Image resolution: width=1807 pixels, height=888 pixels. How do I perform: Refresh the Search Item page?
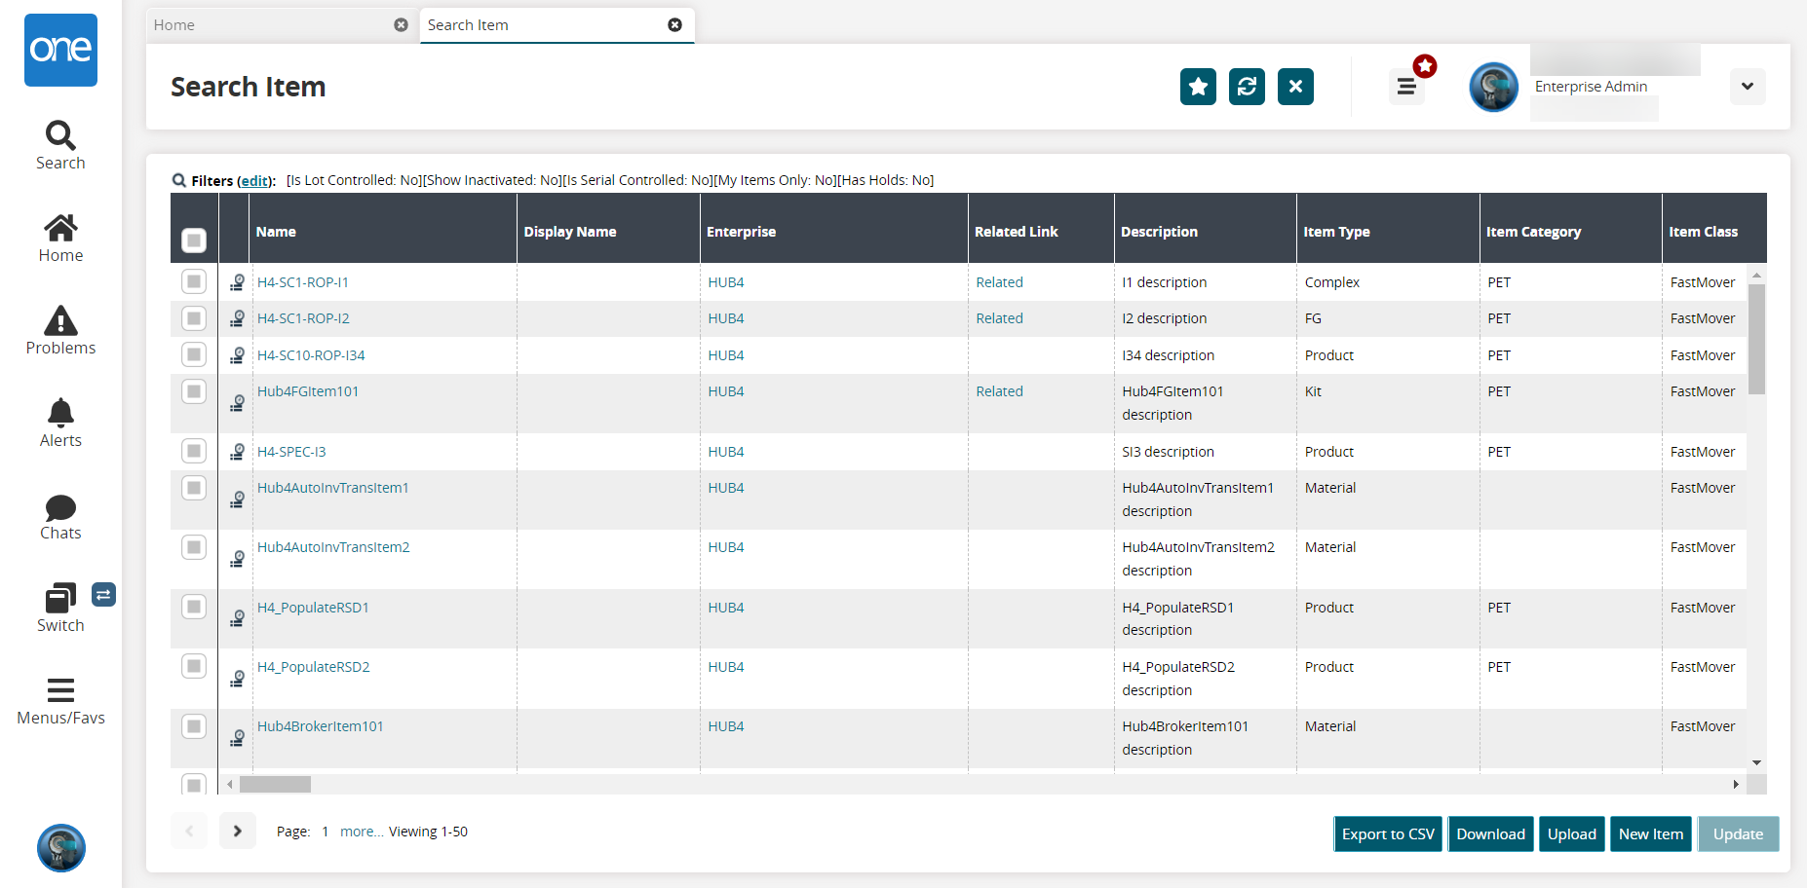tap(1247, 87)
